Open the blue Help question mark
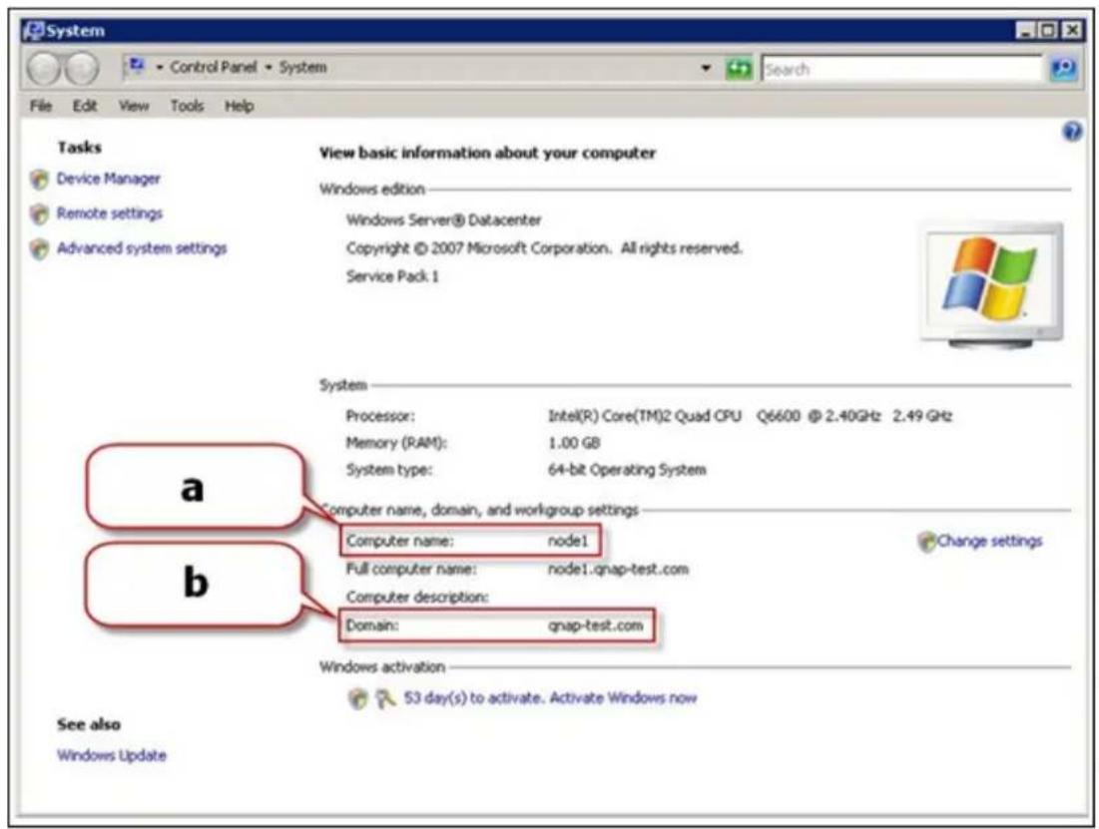 (1072, 131)
